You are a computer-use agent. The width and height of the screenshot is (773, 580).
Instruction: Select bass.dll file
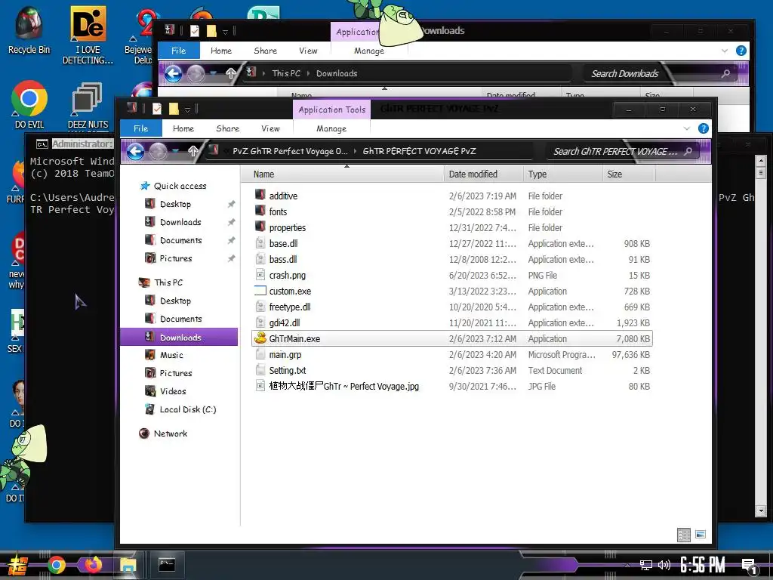[x=283, y=260]
